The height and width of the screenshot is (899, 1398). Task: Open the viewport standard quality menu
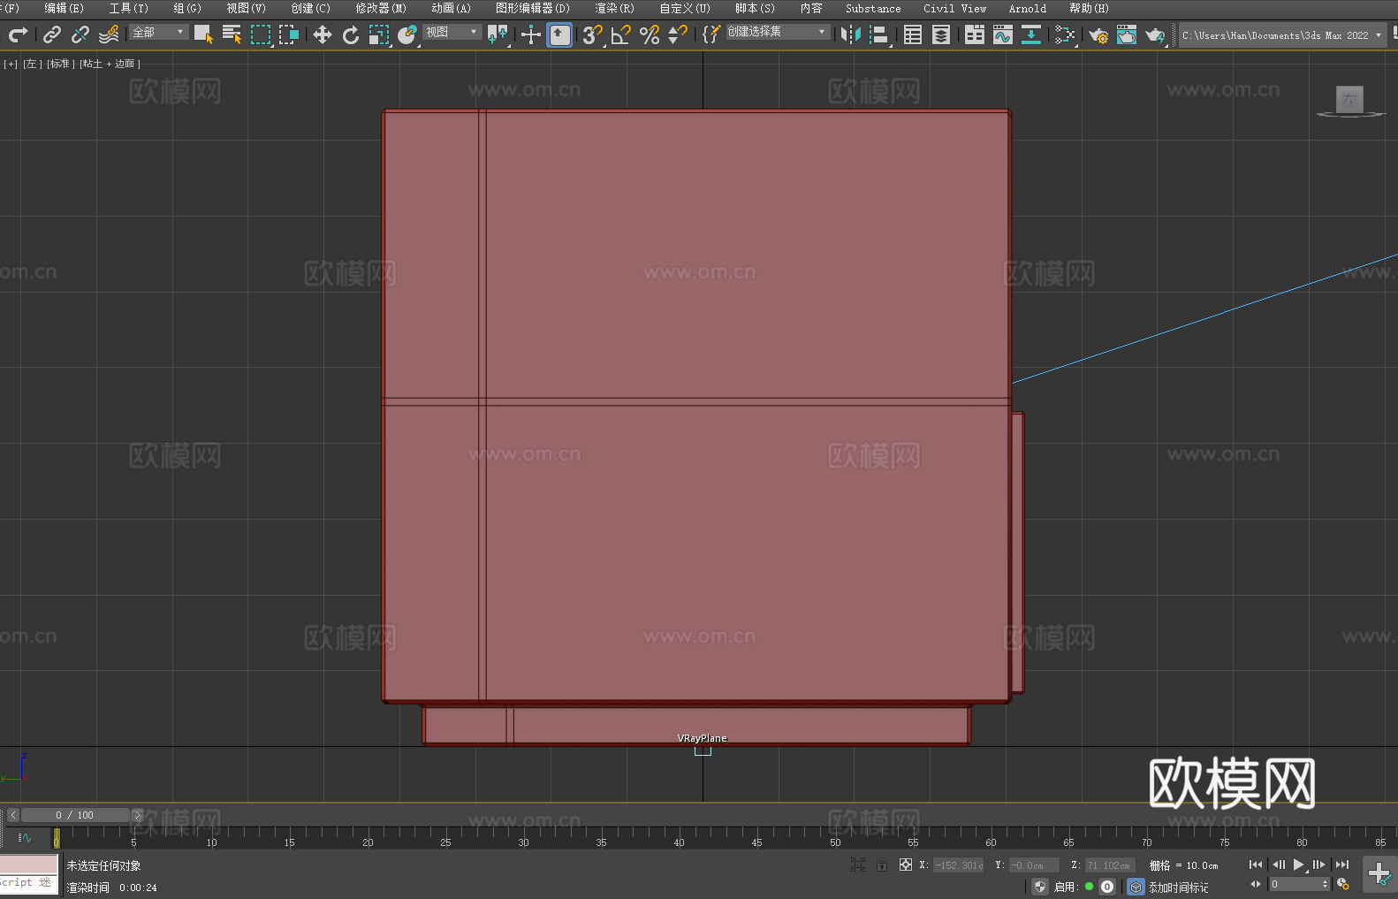[x=61, y=64]
